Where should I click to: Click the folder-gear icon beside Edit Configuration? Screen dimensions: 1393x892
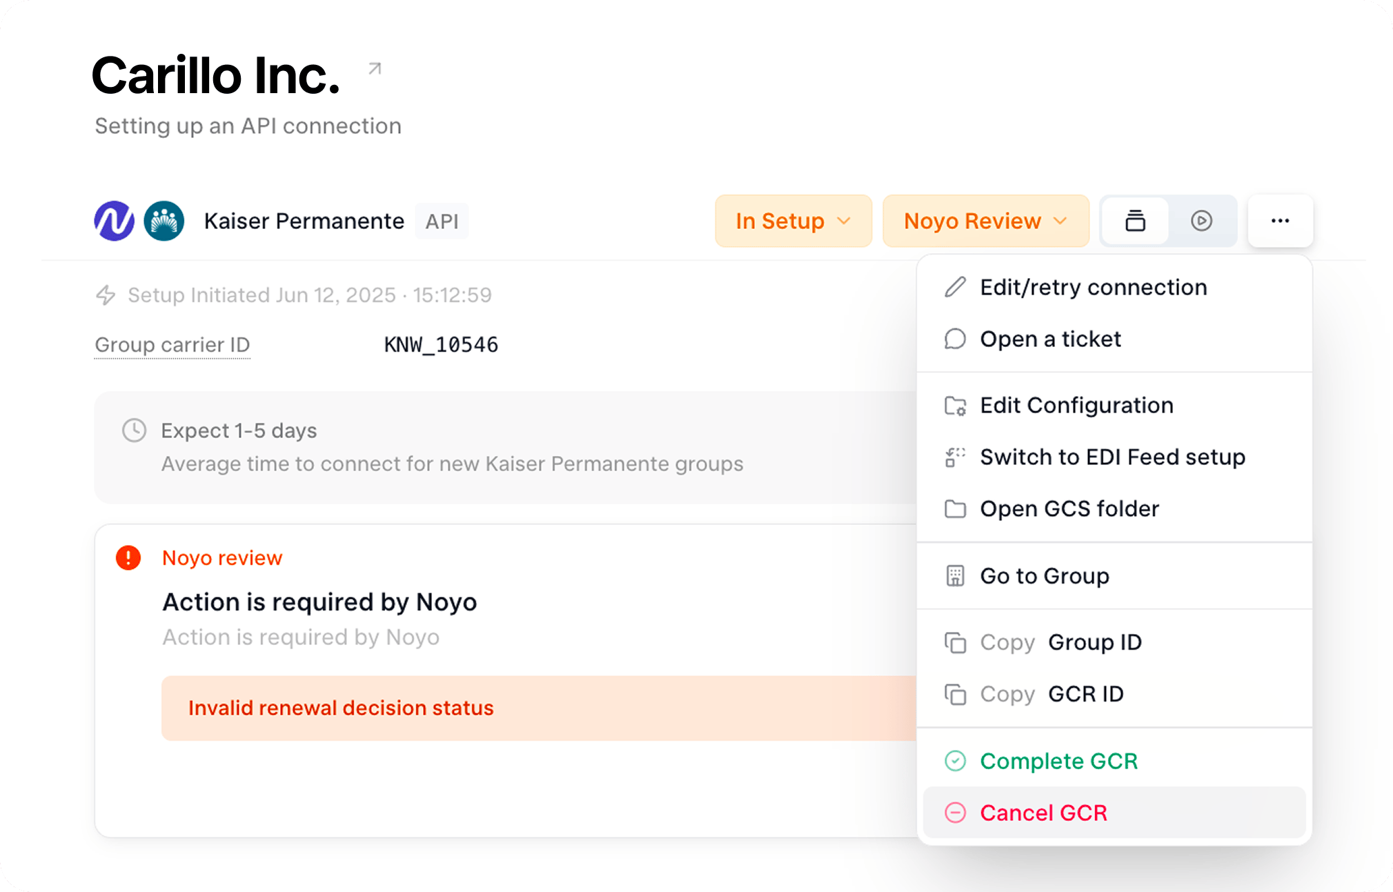click(x=955, y=405)
